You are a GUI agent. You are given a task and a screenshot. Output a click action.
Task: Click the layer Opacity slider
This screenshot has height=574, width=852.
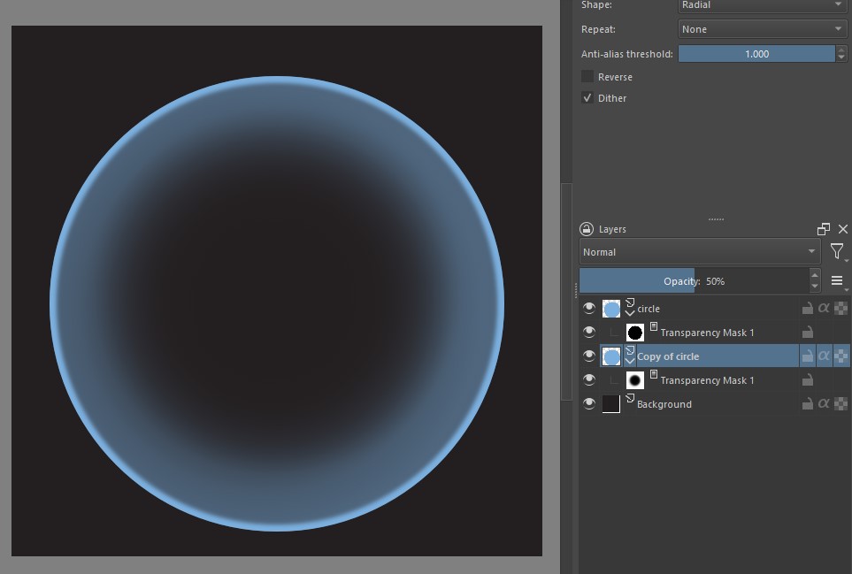(x=695, y=281)
